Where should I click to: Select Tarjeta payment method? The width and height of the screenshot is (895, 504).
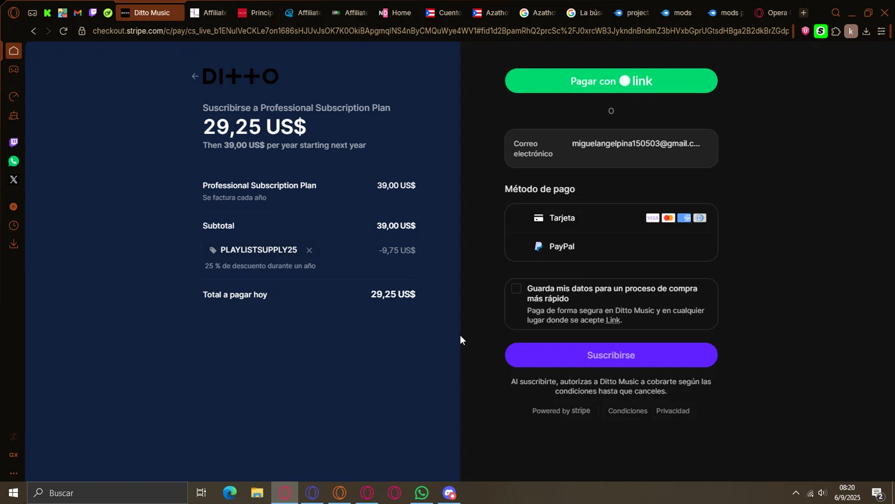[x=611, y=218]
